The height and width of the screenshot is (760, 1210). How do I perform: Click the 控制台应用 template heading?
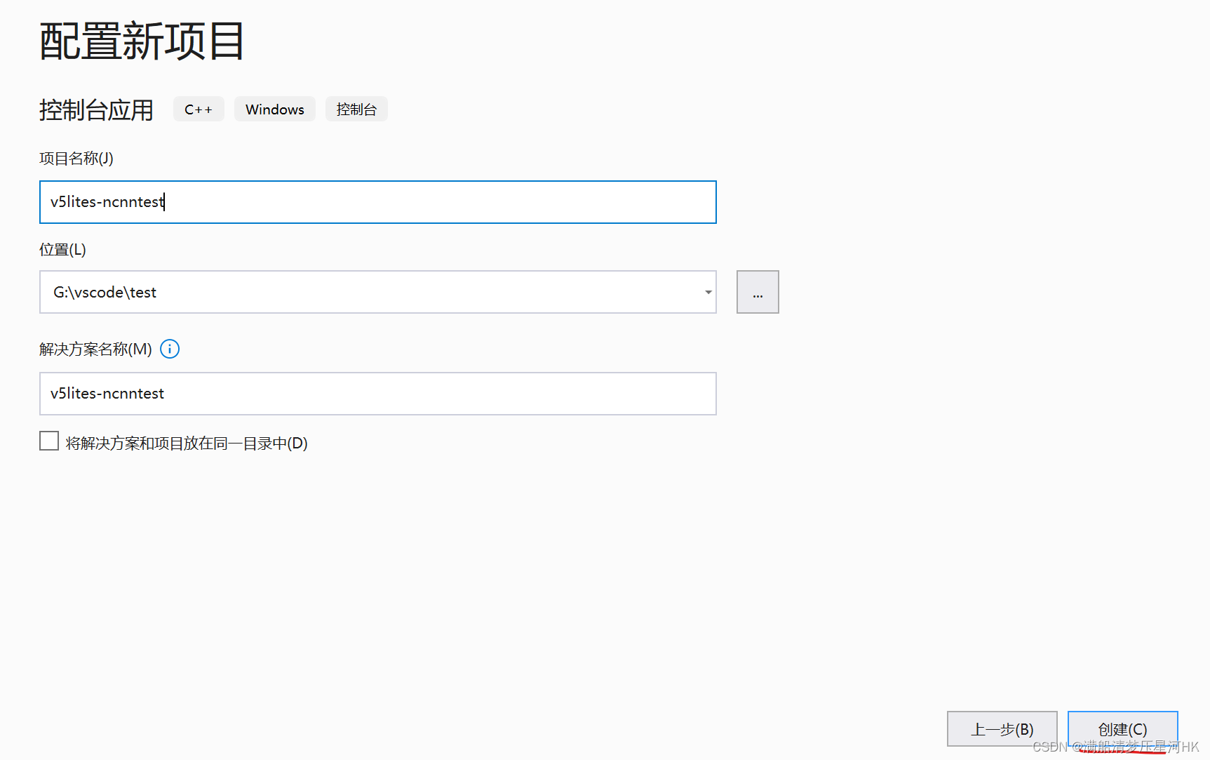[96, 110]
